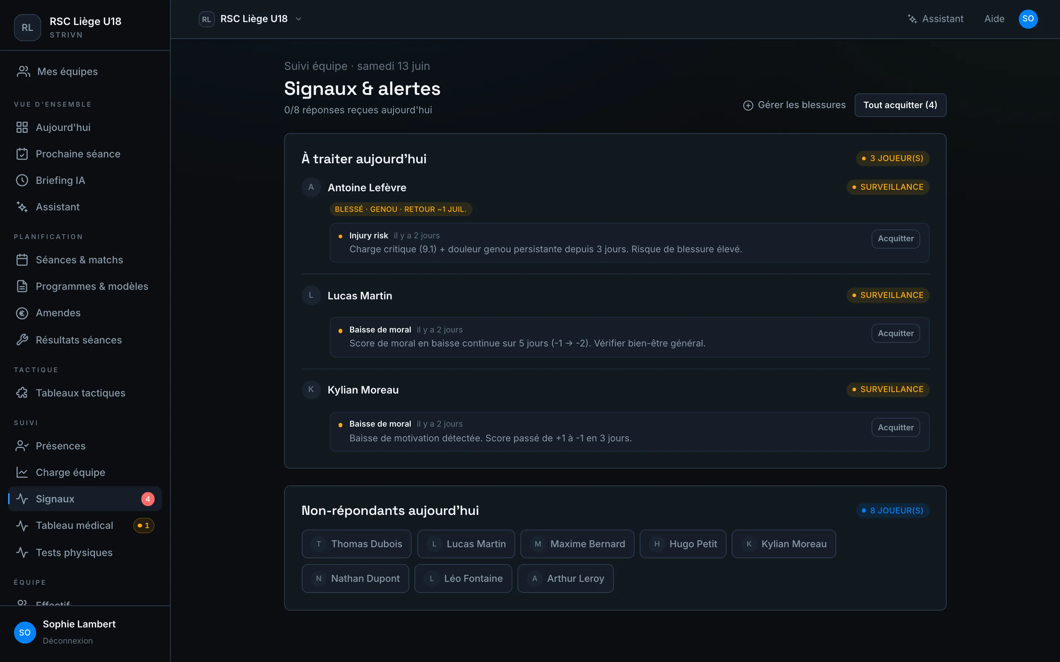1060x662 pixels.
Task: Click the name Antoine Lefèvre
Action: 367,188
